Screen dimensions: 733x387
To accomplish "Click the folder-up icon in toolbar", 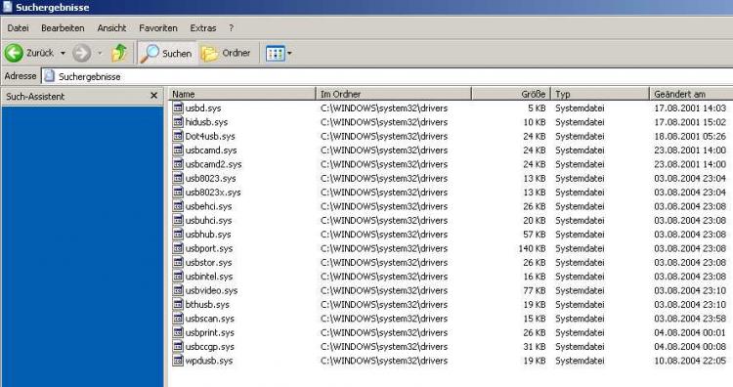I will coord(119,53).
